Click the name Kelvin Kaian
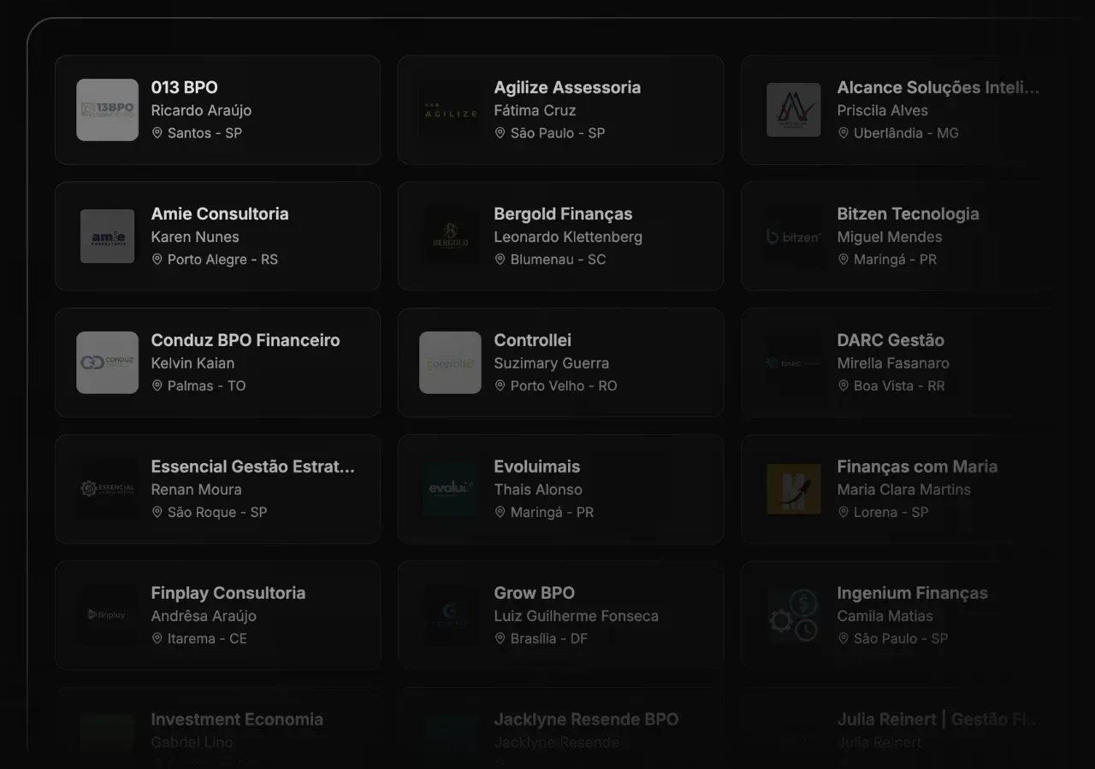Screen dimensions: 1095x769 click(x=192, y=363)
